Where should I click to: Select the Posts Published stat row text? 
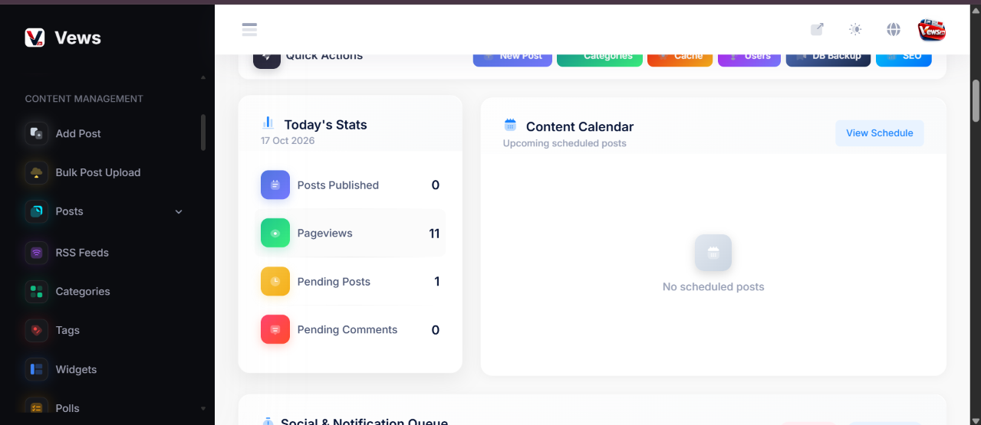click(x=338, y=185)
